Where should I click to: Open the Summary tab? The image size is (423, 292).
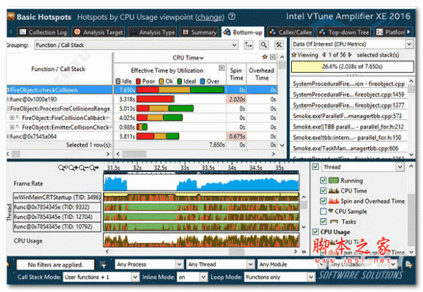tap(199, 32)
